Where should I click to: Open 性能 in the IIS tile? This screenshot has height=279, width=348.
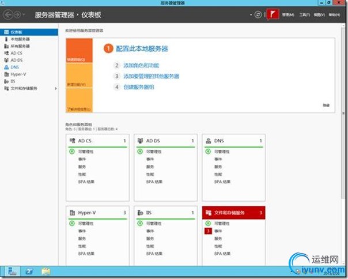coord(150,246)
